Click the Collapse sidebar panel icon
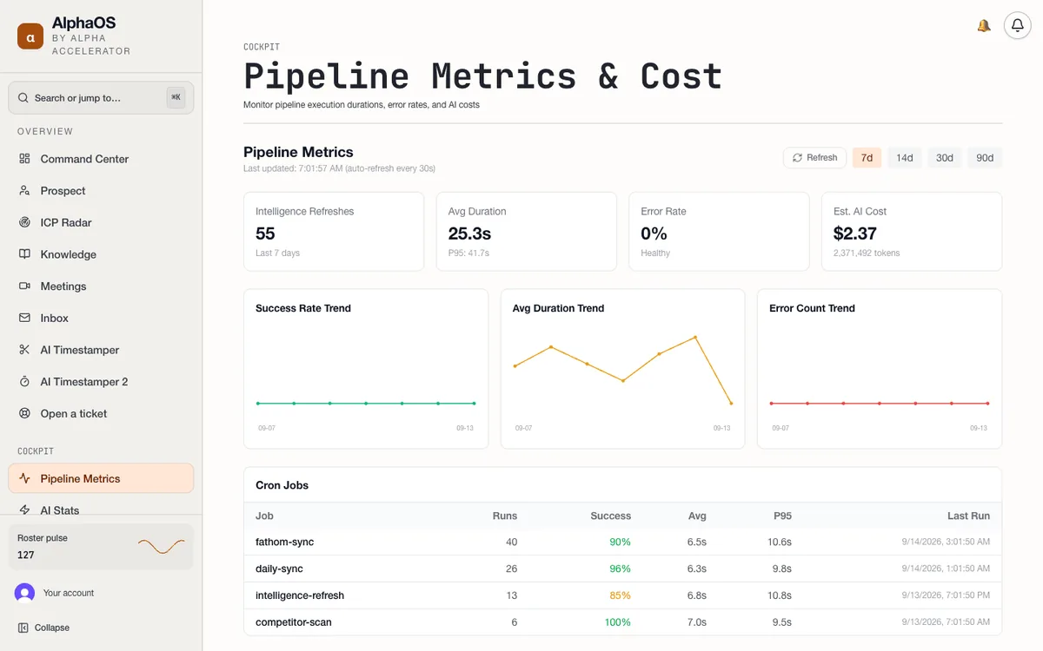Image resolution: width=1043 pixels, height=651 pixels. tap(23, 628)
